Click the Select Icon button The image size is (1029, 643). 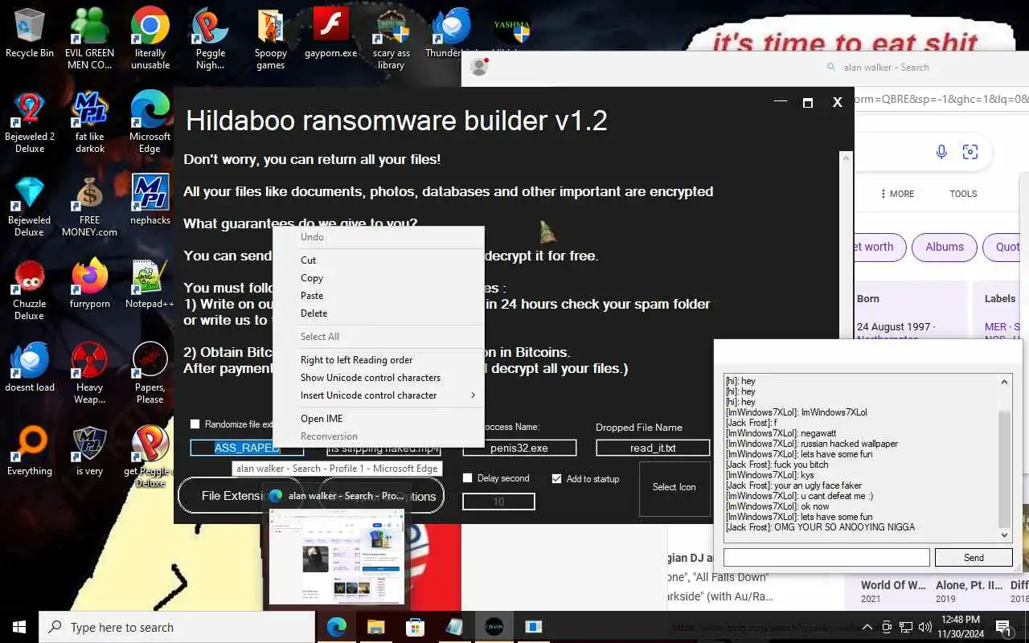[674, 488]
